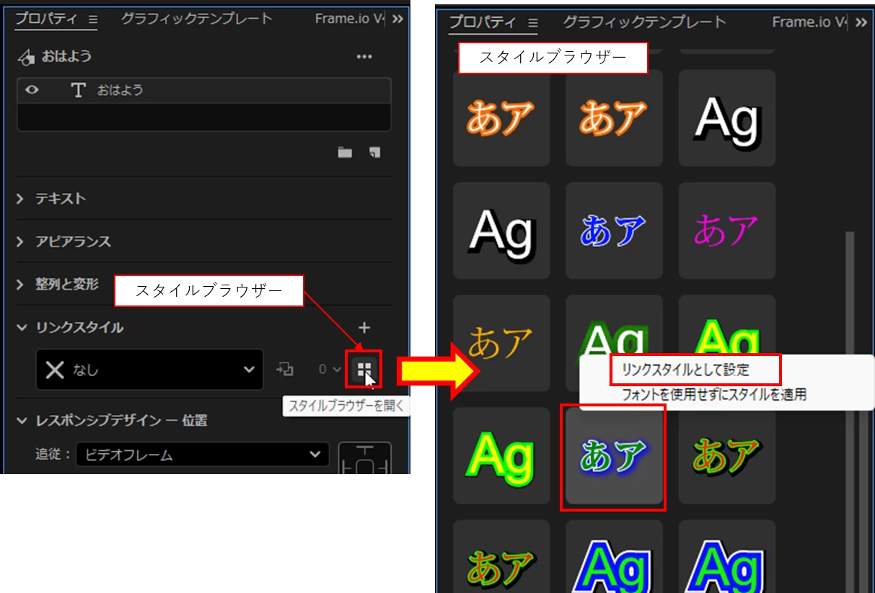The width and height of the screenshot is (875, 593).
Task: Open プロパティ hamburger menu in left panel
Action: coord(92,20)
